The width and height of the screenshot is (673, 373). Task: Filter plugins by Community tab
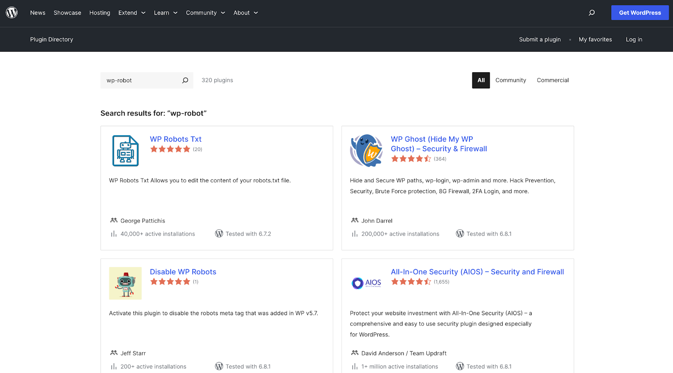pos(511,80)
